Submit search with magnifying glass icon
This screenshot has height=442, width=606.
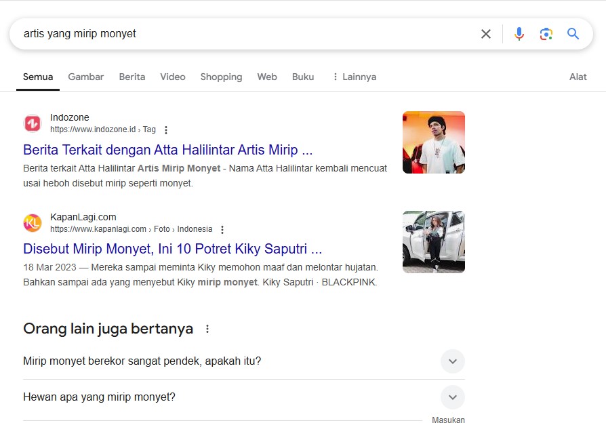pos(573,34)
